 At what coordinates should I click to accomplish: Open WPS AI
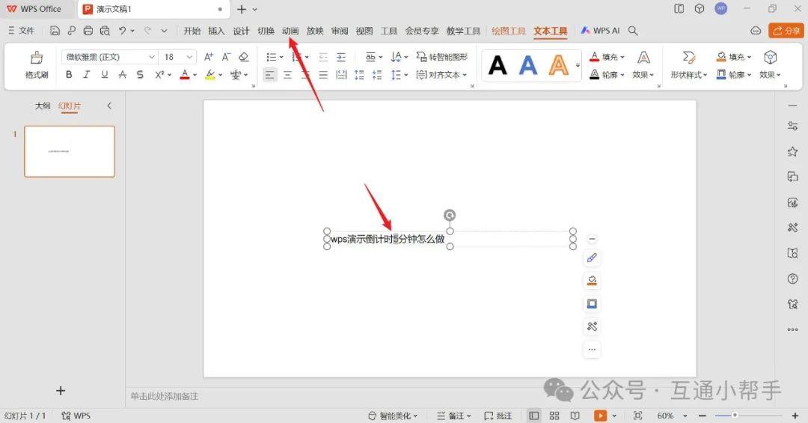600,31
